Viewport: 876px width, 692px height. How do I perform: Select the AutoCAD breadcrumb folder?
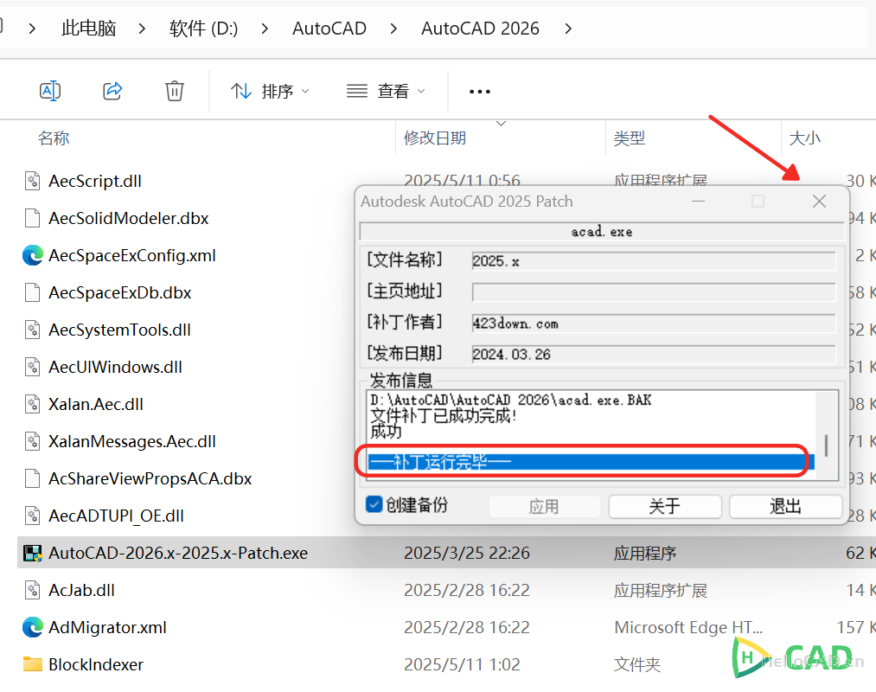tap(329, 28)
